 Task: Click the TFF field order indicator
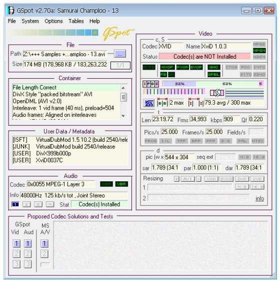point(181,141)
